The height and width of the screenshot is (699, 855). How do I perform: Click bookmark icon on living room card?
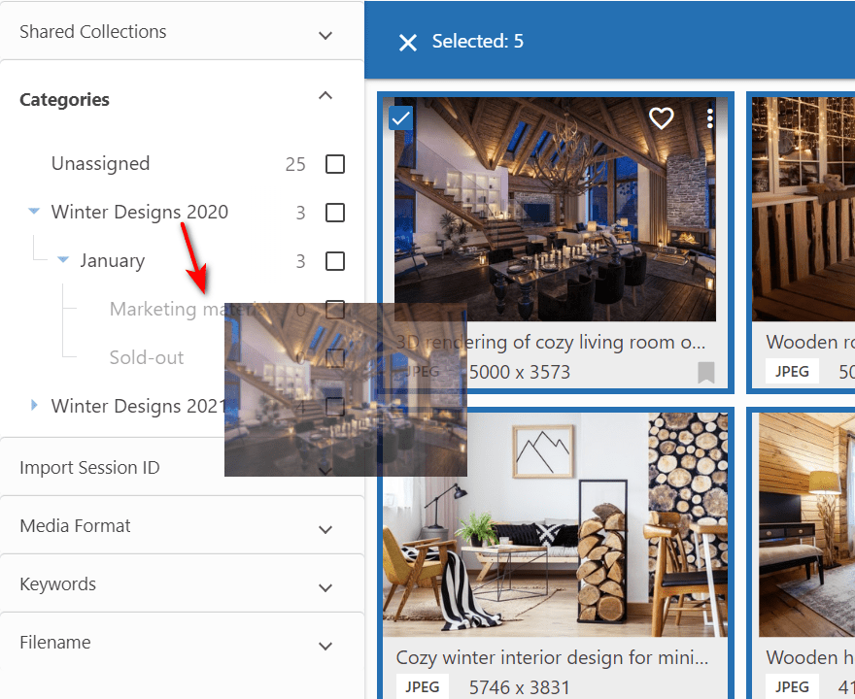705,372
